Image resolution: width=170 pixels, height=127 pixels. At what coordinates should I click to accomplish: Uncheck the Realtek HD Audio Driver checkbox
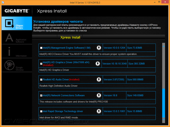41,80
